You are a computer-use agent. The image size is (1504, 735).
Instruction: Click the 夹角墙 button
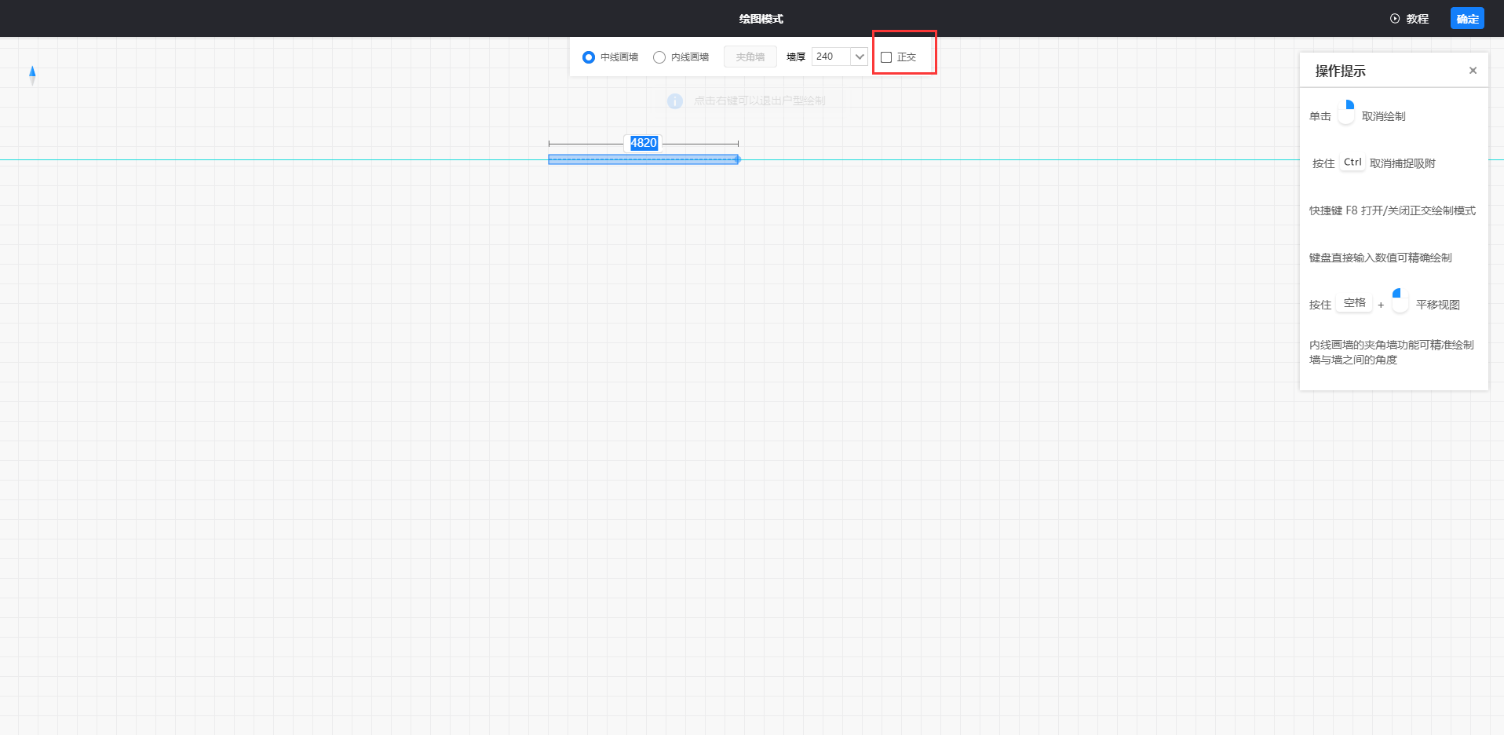tap(750, 57)
